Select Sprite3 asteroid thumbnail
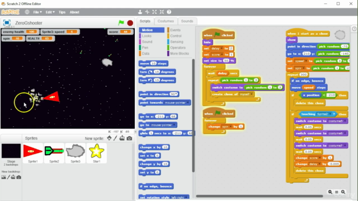 pos(76,153)
